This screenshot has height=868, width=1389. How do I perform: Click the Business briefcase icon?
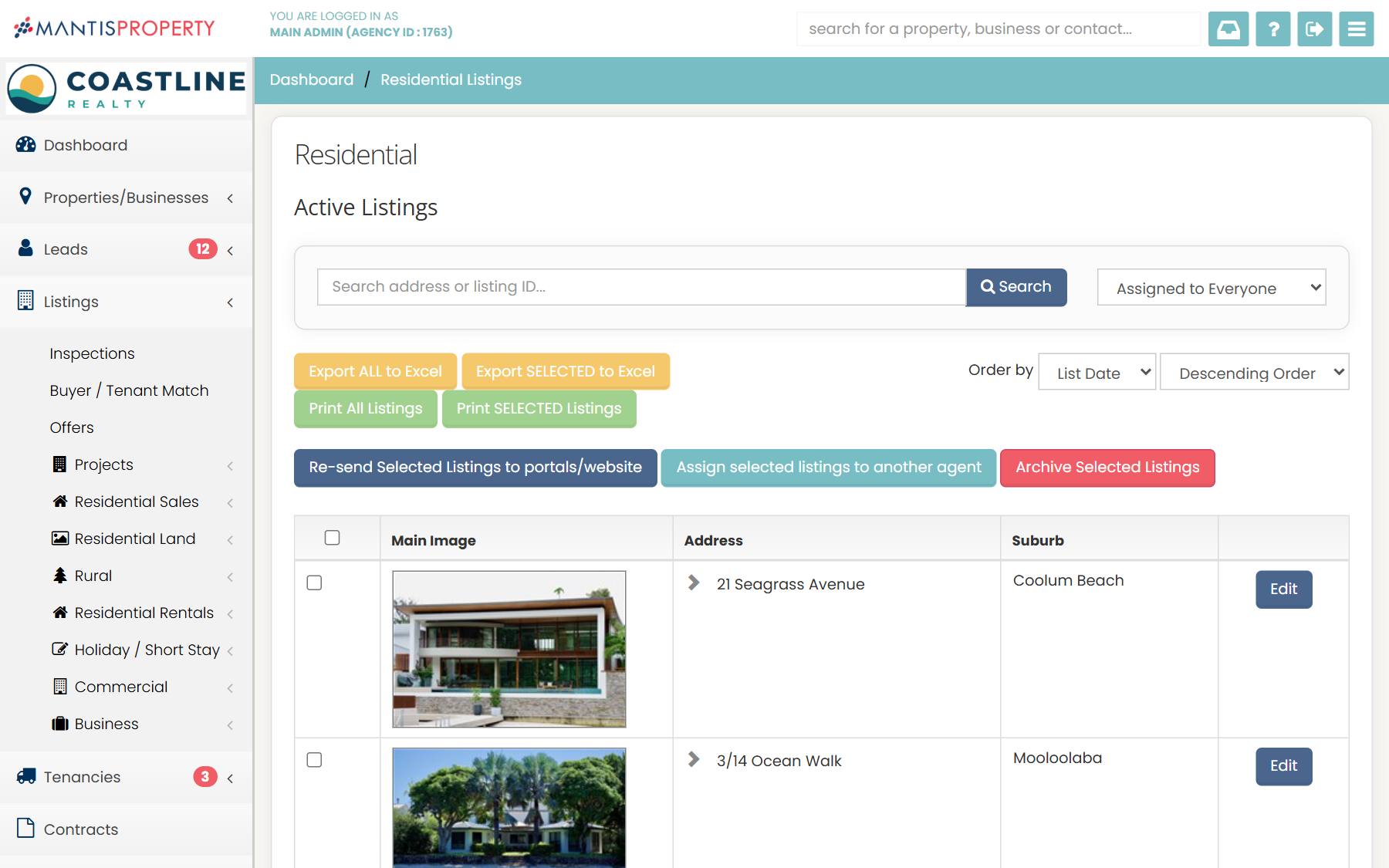tap(60, 724)
